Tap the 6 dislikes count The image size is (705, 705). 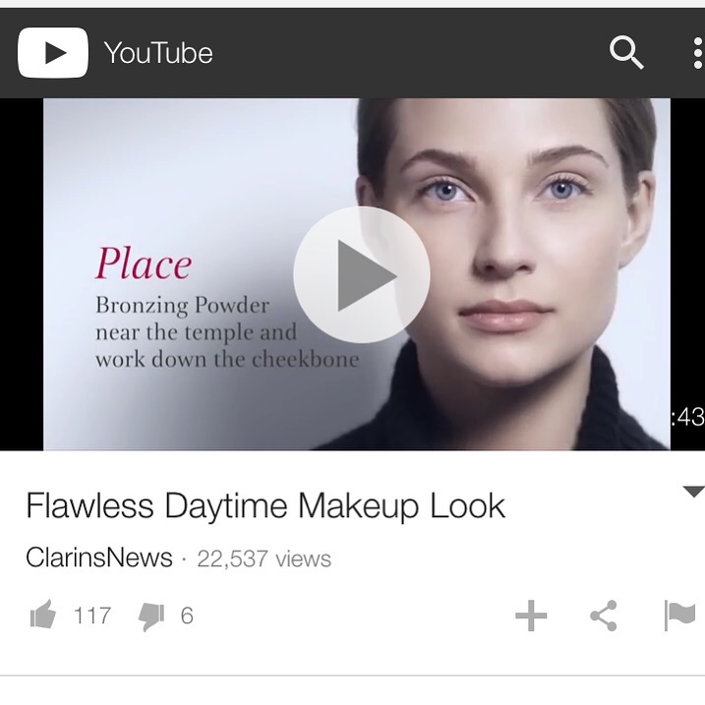187,616
